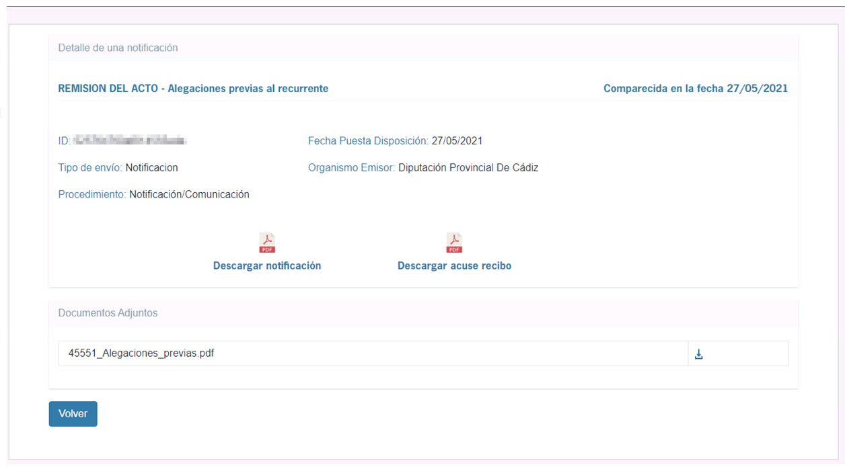Click the Comparecida en la fecha 27/05/2021 text
Screen dimensions: 845x467
coord(695,89)
